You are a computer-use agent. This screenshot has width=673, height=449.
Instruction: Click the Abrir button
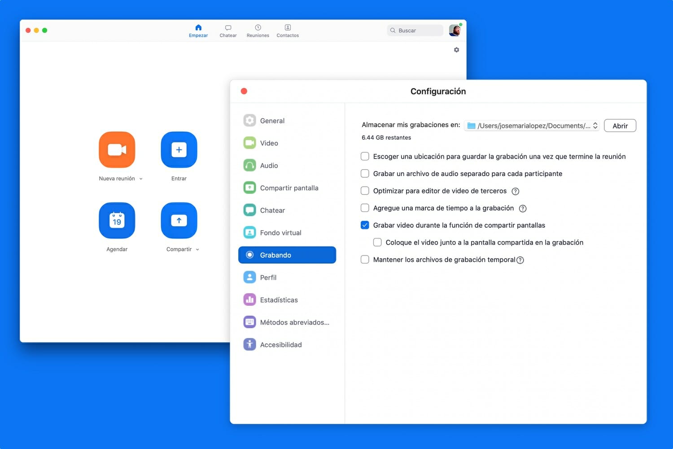(x=620, y=126)
